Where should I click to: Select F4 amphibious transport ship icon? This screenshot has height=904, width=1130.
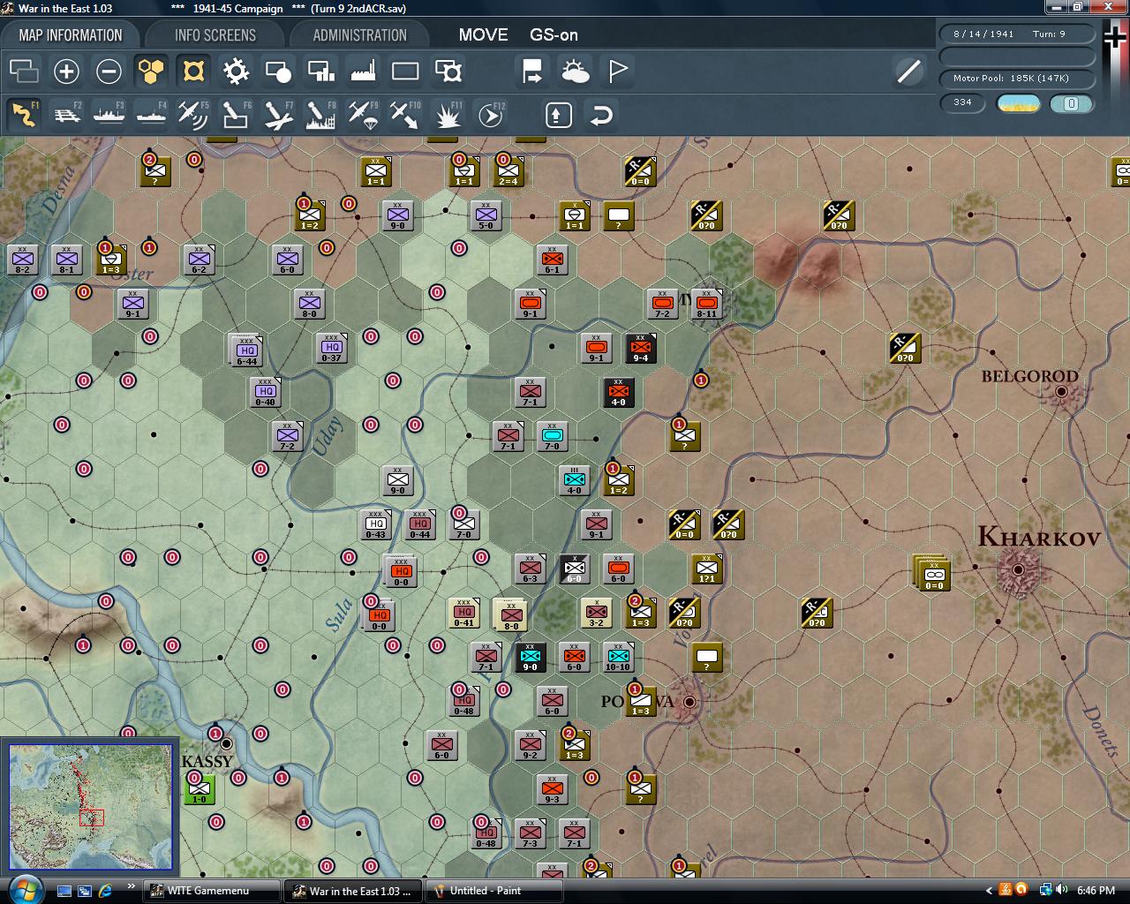(151, 115)
